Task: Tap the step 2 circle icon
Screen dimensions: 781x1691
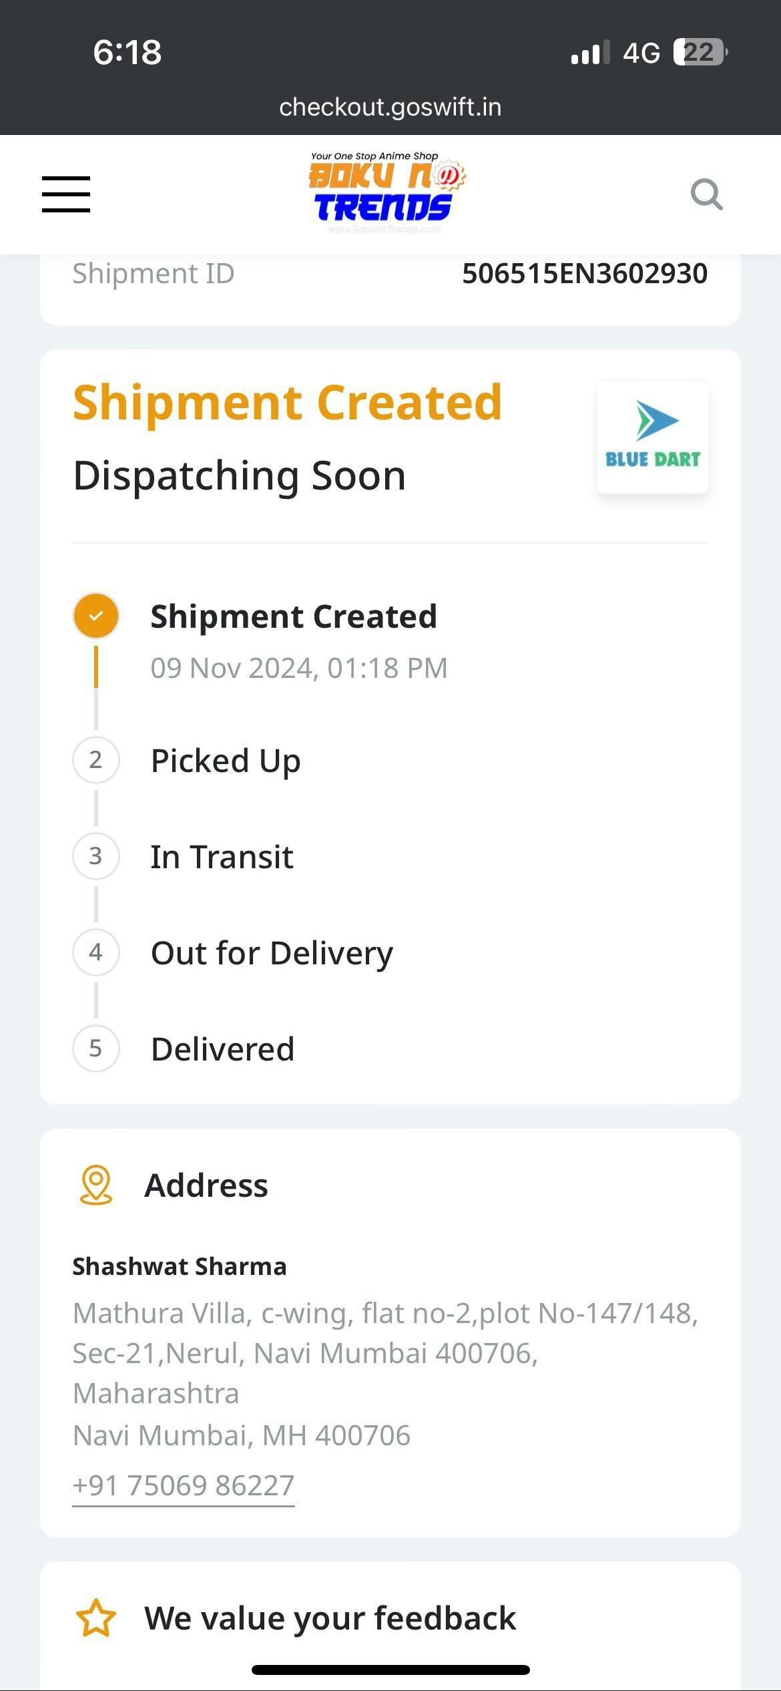Action: tap(96, 760)
